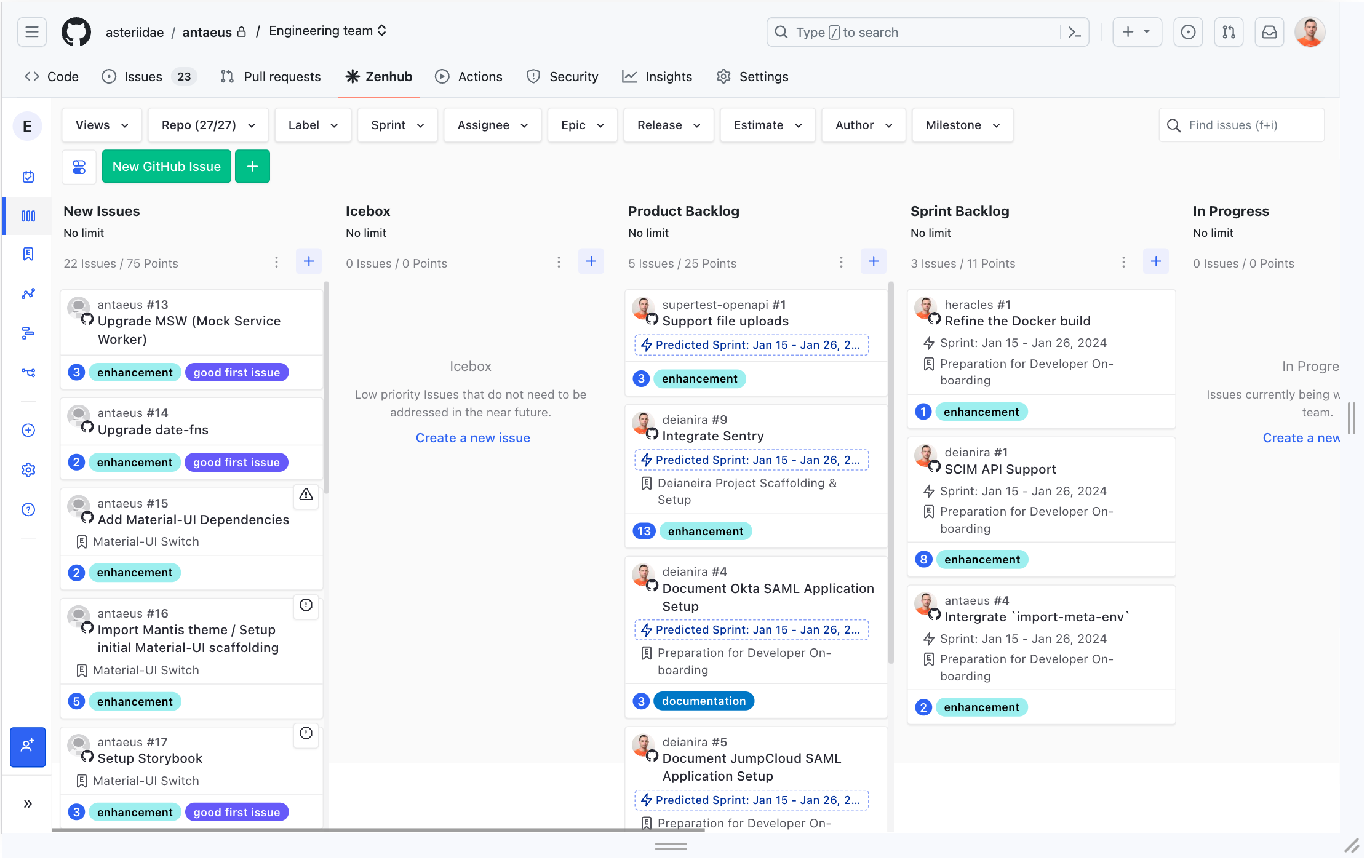
Task: Switch the Engineering team workspace selector
Action: [327, 31]
